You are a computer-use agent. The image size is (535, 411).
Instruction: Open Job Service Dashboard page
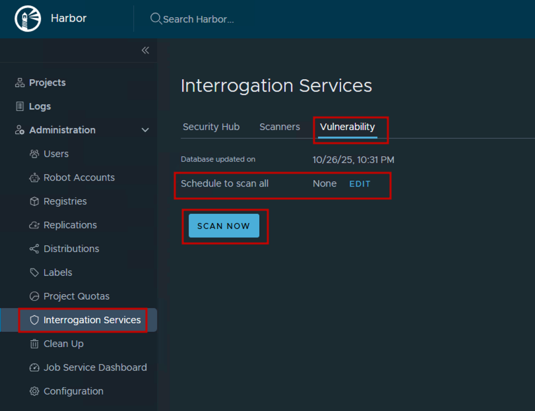(x=95, y=367)
